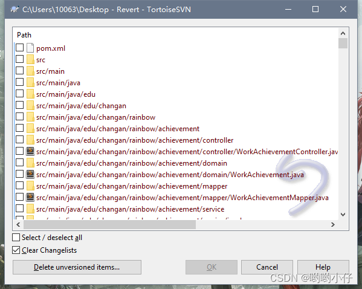This screenshot has width=362, height=289.
Task: Select the achievement/domain/WorkAchievement.java row text
Action: click(170, 175)
